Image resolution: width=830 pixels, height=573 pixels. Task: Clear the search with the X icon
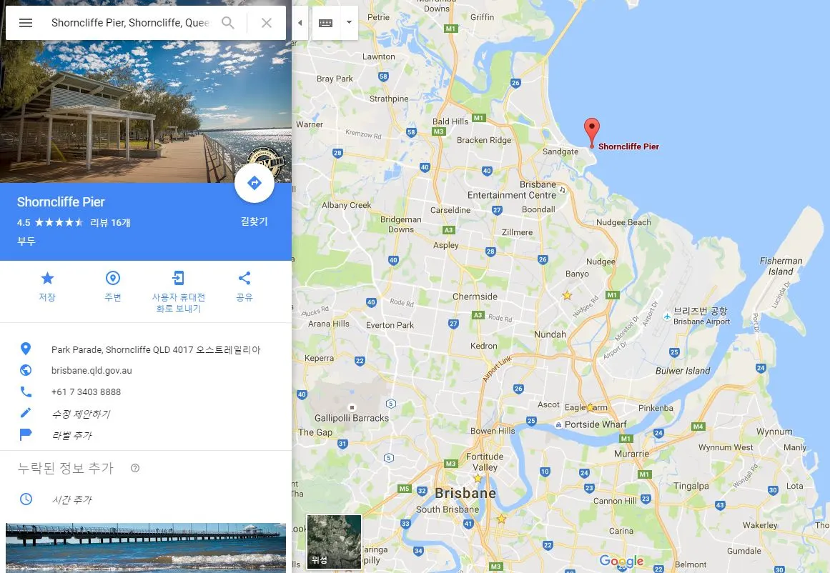click(x=266, y=23)
